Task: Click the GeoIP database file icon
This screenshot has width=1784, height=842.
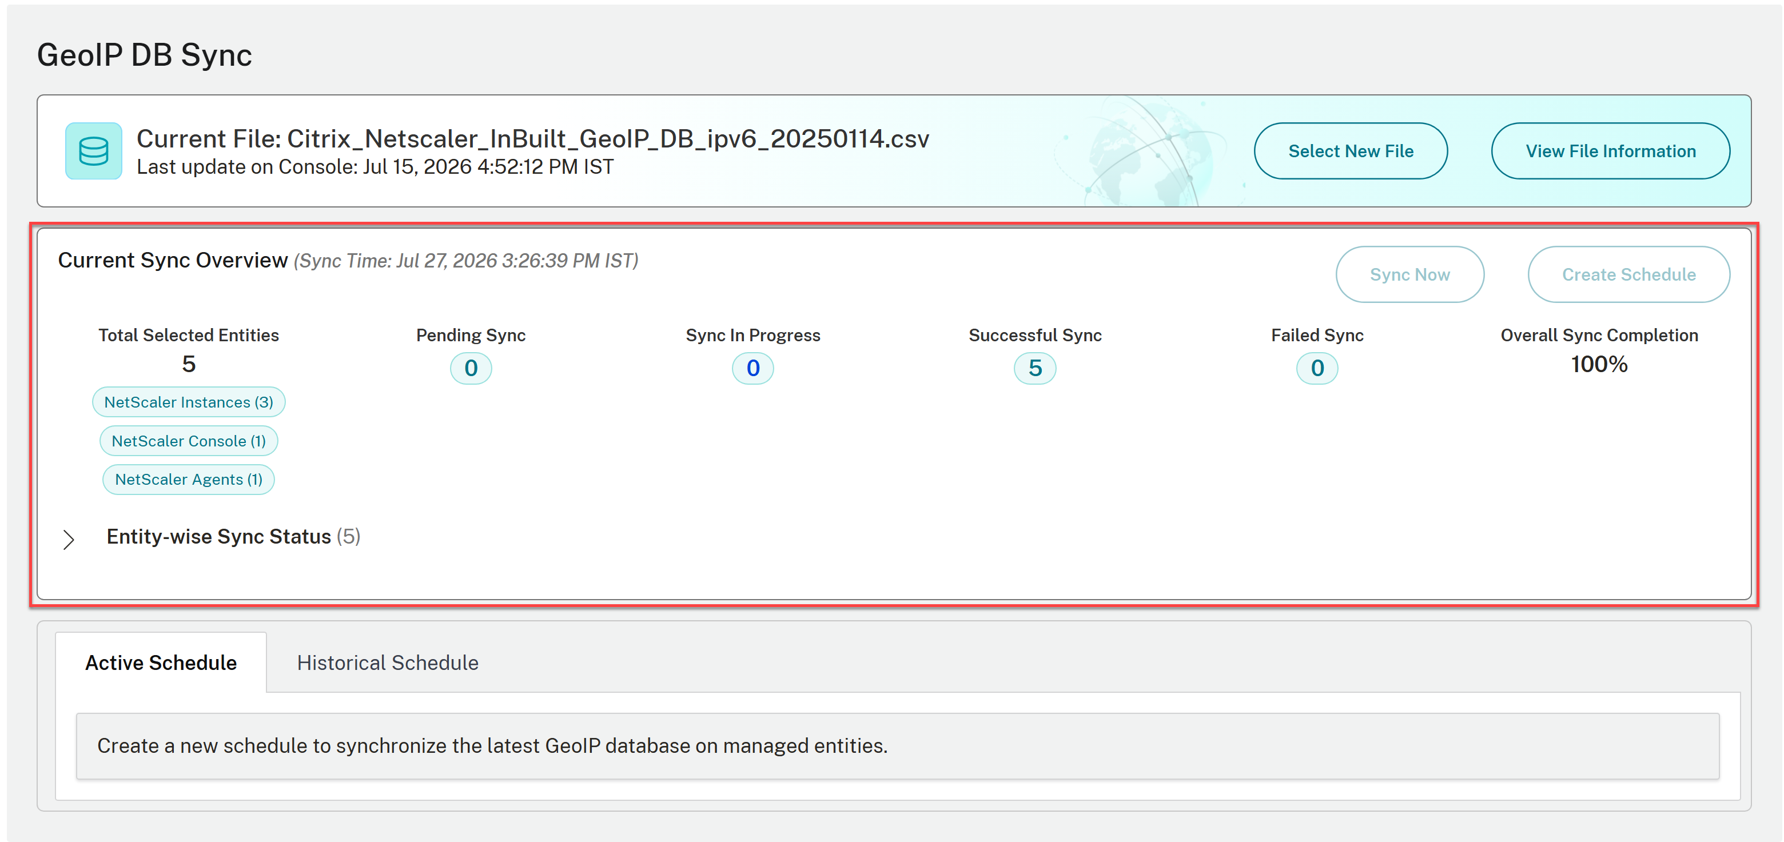Action: [94, 151]
